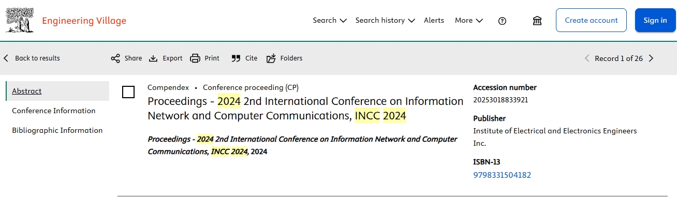Click the Export download icon

[153, 58]
